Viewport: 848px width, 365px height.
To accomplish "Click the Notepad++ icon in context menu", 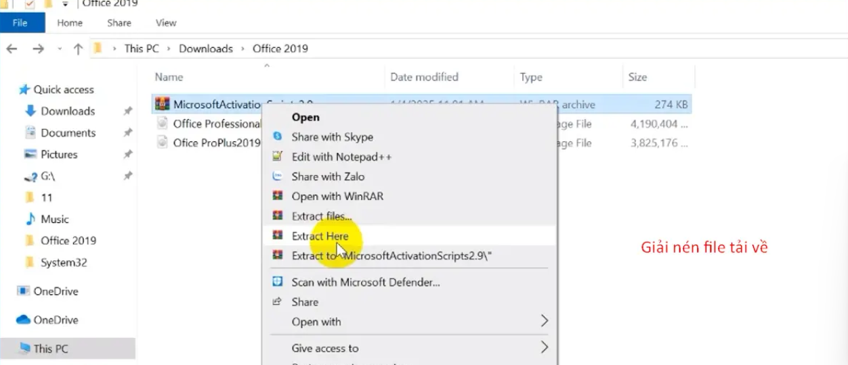I will [277, 157].
